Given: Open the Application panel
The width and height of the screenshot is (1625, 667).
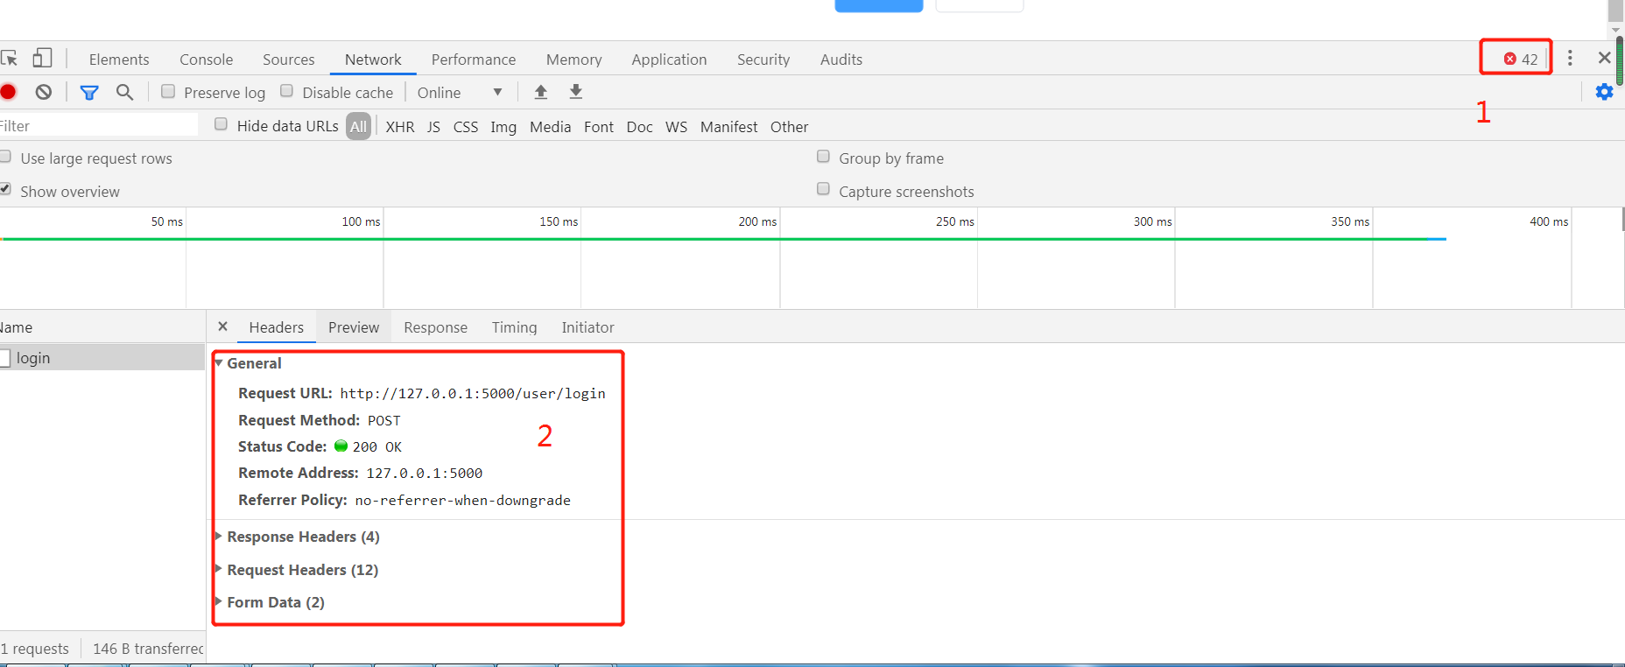Looking at the screenshot, I should [669, 60].
